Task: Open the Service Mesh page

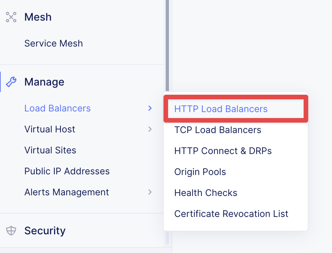Action: (53, 43)
